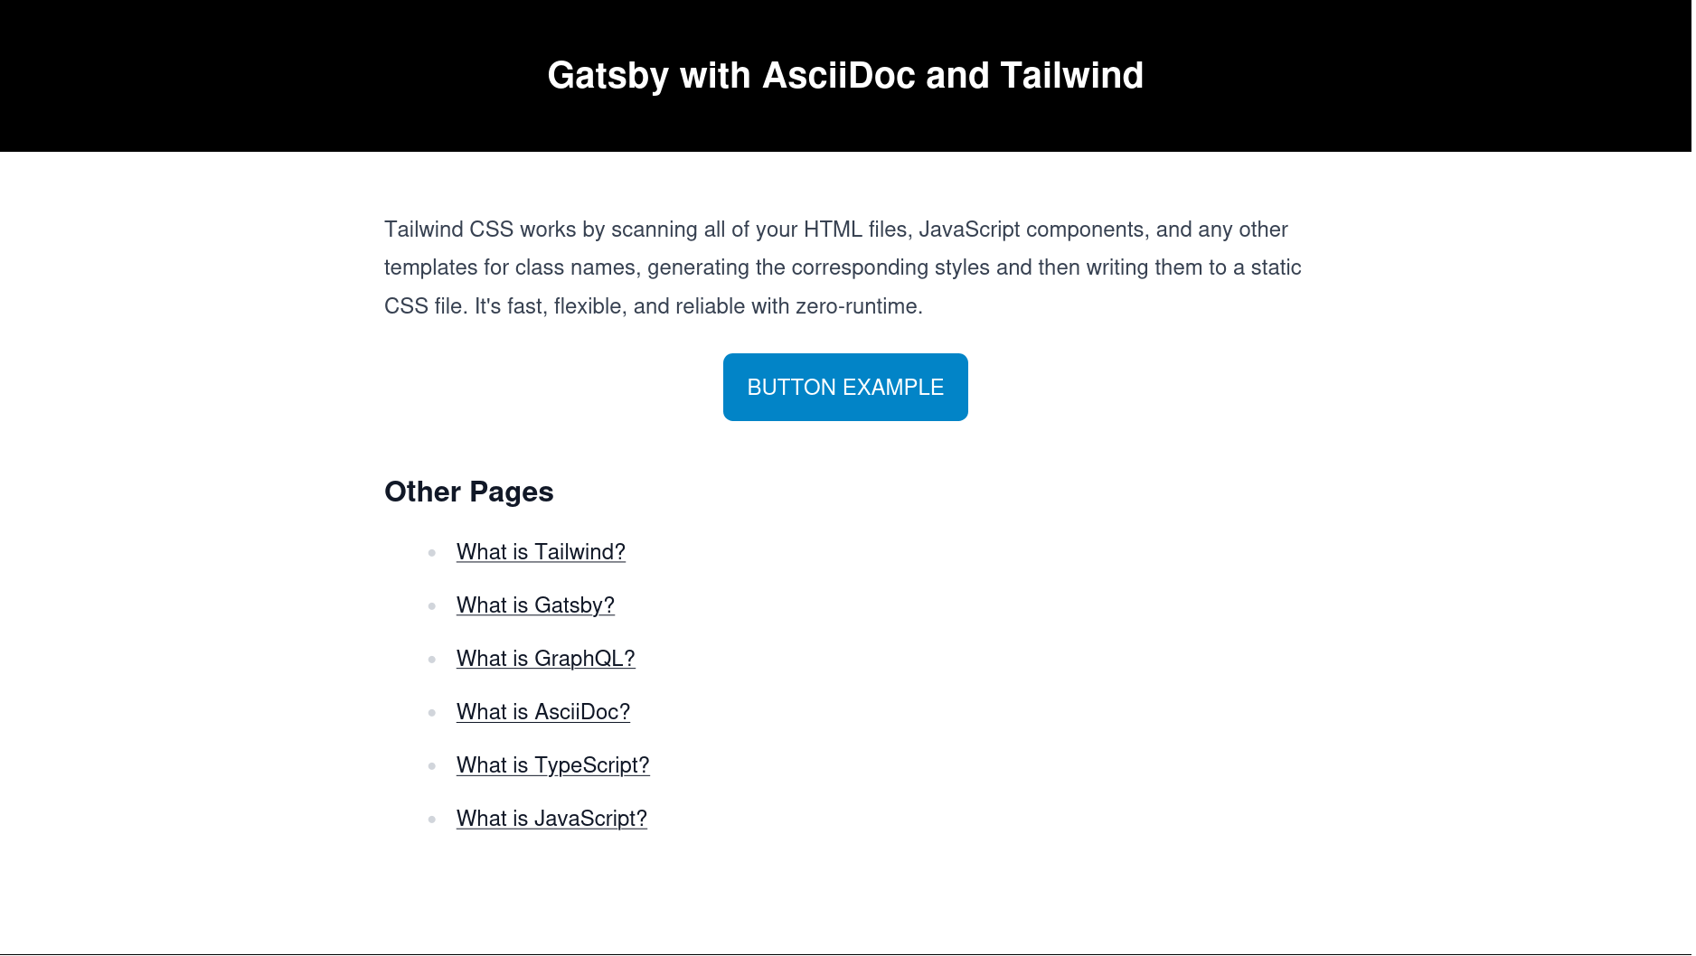Click the word static in the paragraph
The width and height of the screenshot is (1696, 956).
click(1276, 267)
